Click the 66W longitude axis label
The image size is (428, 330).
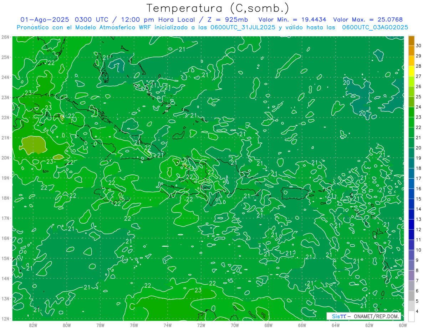click(302, 325)
